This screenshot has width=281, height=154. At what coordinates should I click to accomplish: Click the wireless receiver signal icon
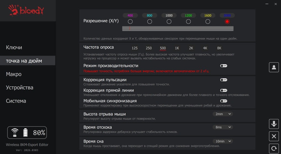[x=15, y=133]
